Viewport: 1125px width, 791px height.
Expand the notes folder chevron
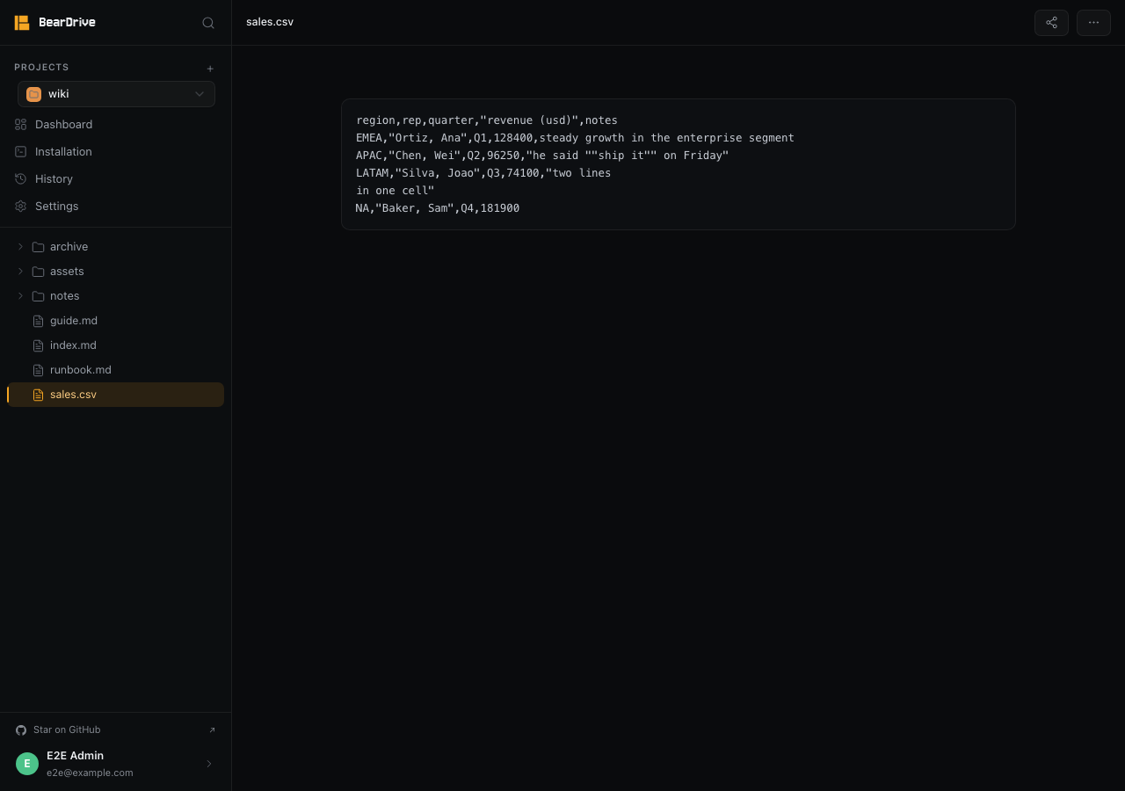(x=20, y=296)
